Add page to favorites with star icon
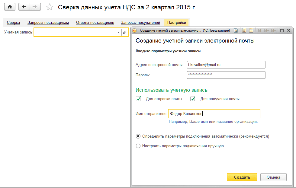This screenshot has height=188, width=296. [x=49, y=7]
